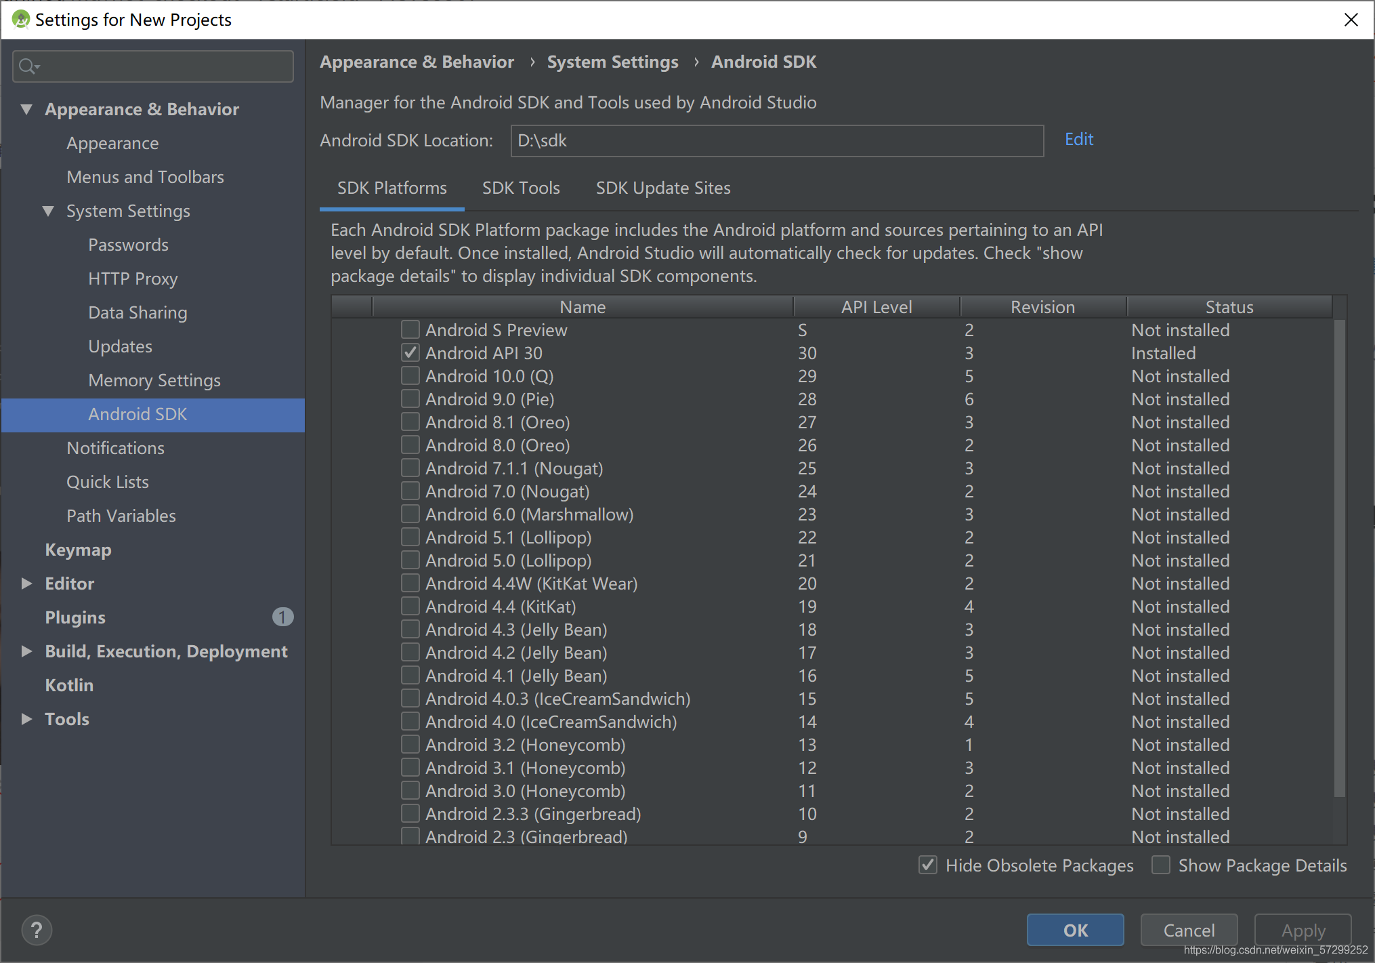Expand the Tools section arrow
This screenshot has width=1375, height=963.
pyautogui.click(x=26, y=719)
